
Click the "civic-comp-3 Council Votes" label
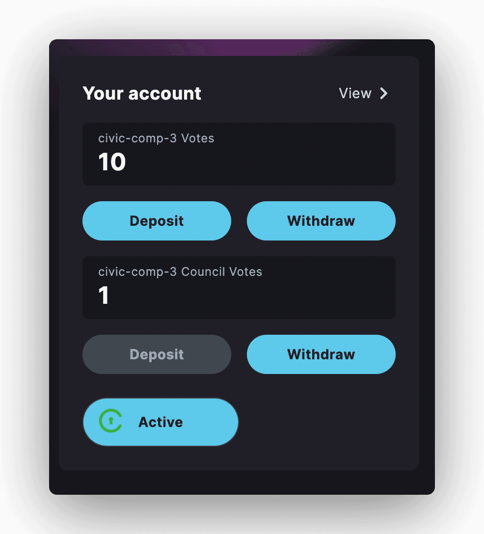[x=180, y=272]
